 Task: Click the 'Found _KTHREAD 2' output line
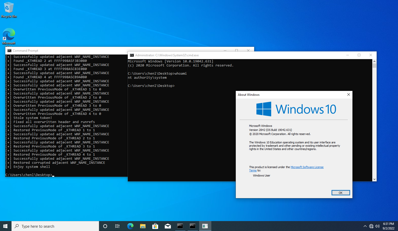(46, 61)
